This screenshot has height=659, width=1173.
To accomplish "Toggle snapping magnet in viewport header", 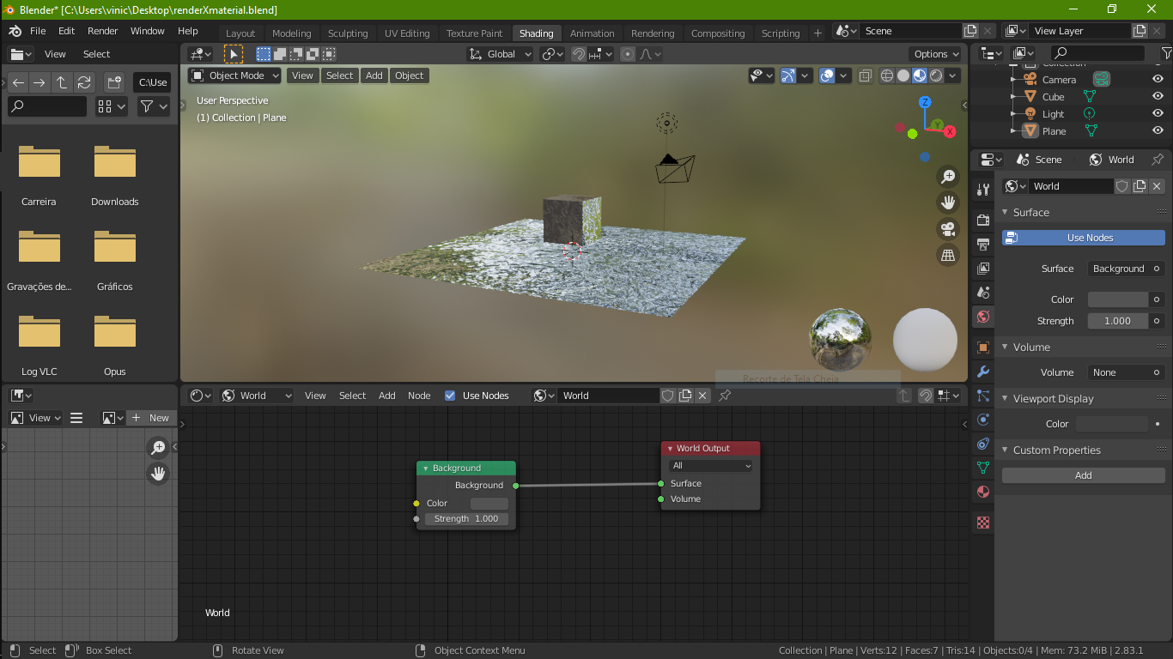I will 579,54.
